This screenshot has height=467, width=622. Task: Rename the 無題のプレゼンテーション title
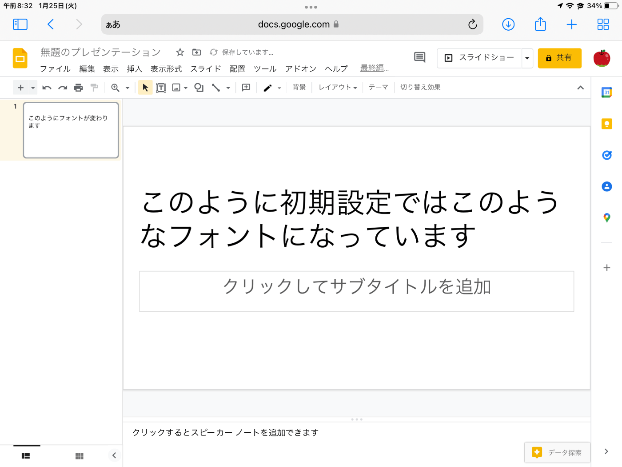coord(100,52)
